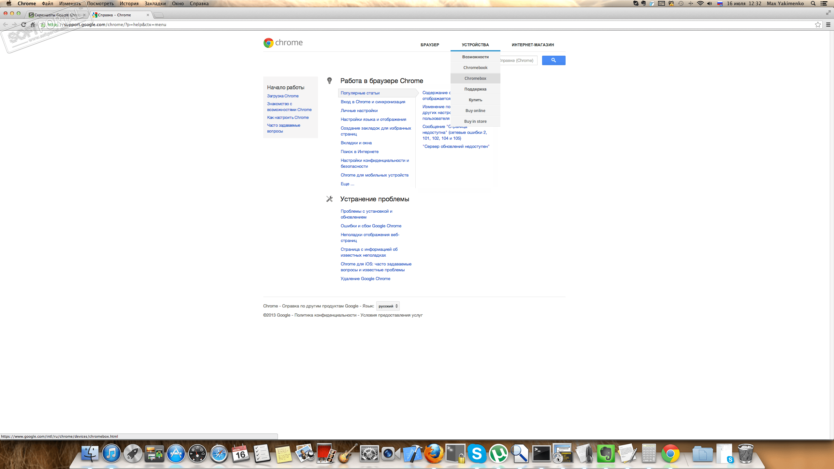Open the ИНТЕРНЕТ-МАГАЗИН navigation menu
The image size is (834, 469).
(533, 45)
